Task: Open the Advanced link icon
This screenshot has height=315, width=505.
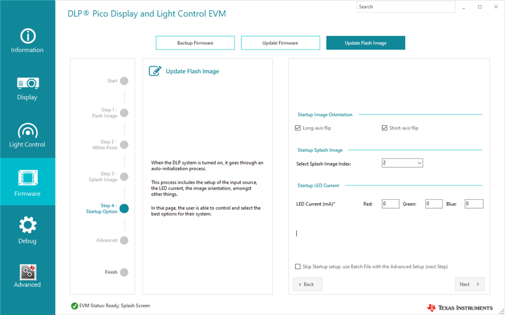Action: click(28, 272)
